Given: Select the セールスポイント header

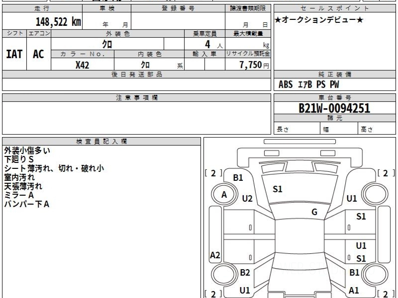Looking at the screenshot, I should pyautogui.click(x=335, y=9).
